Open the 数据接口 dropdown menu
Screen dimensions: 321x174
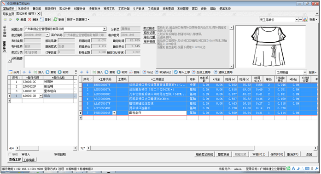point(82,19)
